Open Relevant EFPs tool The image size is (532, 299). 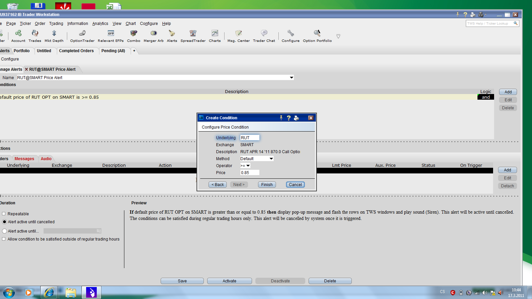111,36
